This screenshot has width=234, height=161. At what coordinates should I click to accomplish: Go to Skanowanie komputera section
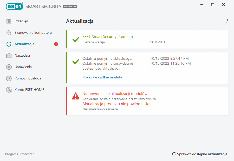[x=33, y=33]
